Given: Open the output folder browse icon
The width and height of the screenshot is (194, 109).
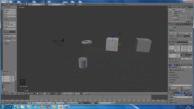Looking at the screenshot, I should click(x=191, y=85).
